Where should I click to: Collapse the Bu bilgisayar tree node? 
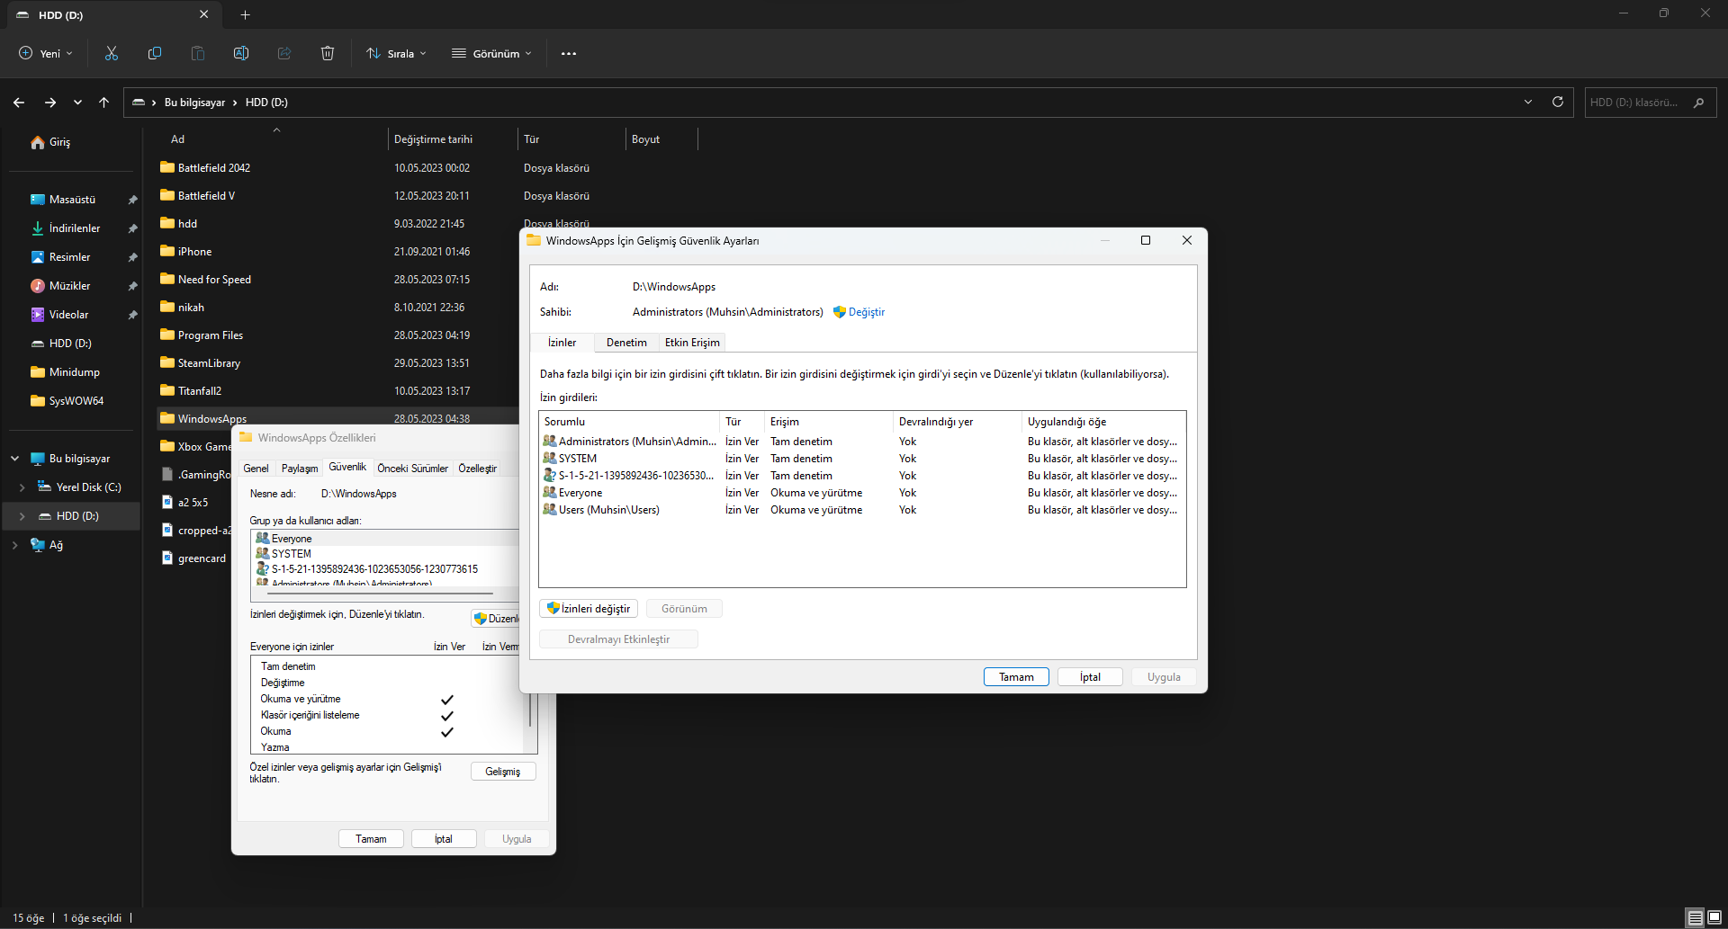point(14,459)
